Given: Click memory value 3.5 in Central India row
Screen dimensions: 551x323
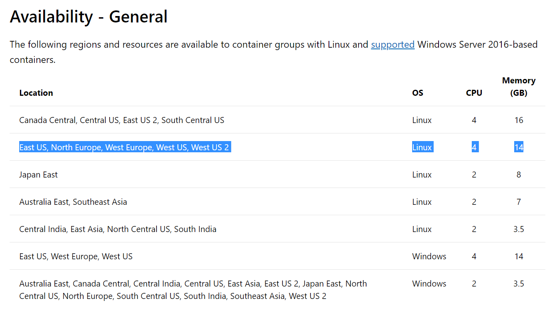Looking at the screenshot, I should click(x=519, y=229).
